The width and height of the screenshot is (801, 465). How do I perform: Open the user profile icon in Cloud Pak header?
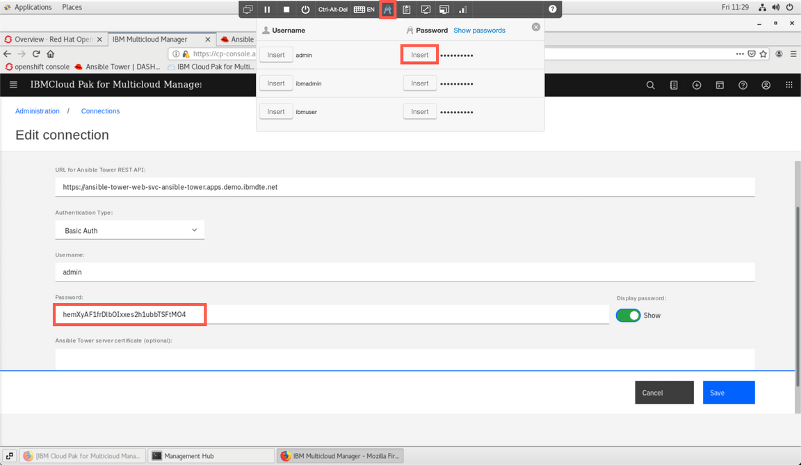tap(766, 85)
